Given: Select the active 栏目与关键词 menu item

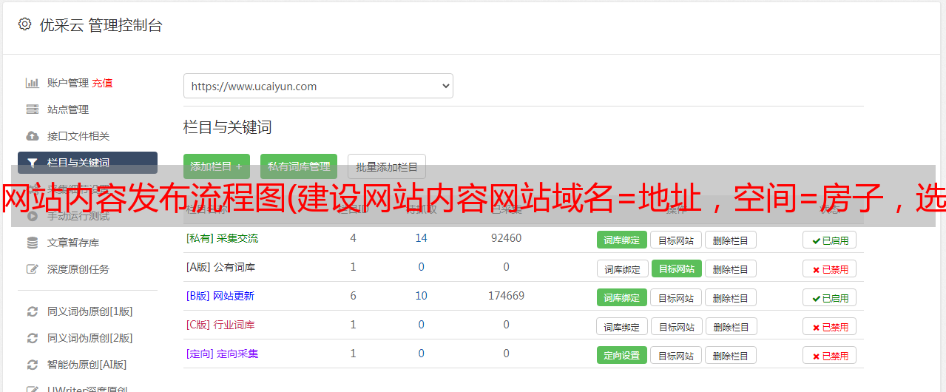Looking at the screenshot, I should [87, 163].
